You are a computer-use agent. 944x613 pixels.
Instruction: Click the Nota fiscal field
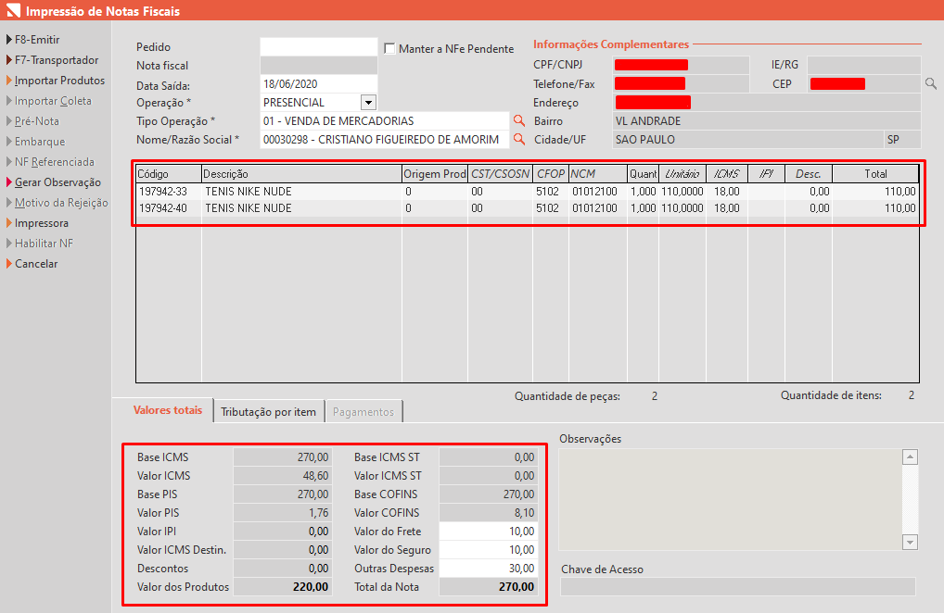tap(318, 66)
